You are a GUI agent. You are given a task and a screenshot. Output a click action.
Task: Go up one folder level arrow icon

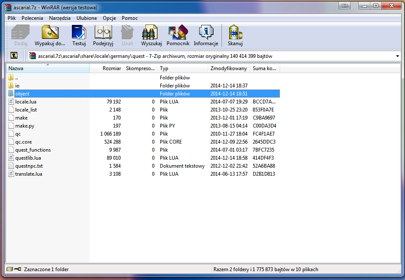pyautogui.click(x=14, y=55)
